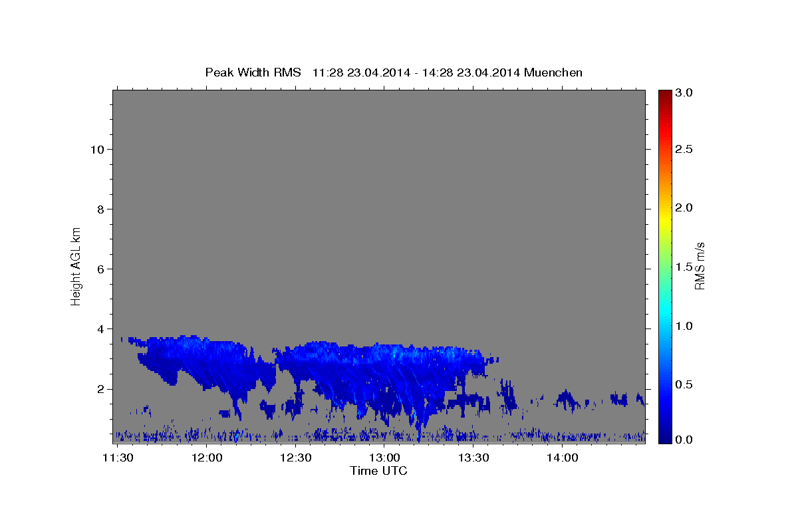This screenshot has width=798, height=532.
Task: Click the plot title 'Peak Width RMS'
Action: [253, 72]
